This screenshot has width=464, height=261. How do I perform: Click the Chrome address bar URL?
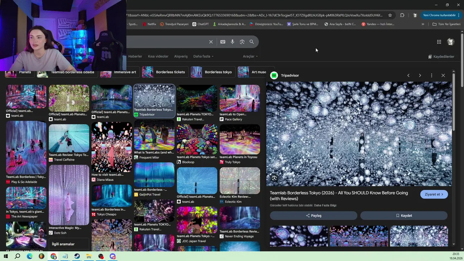(254, 15)
